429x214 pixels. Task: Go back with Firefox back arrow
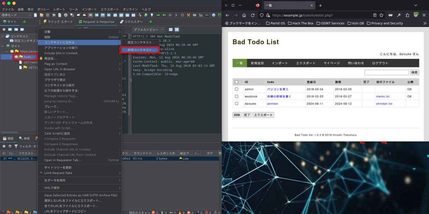[227, 15]
